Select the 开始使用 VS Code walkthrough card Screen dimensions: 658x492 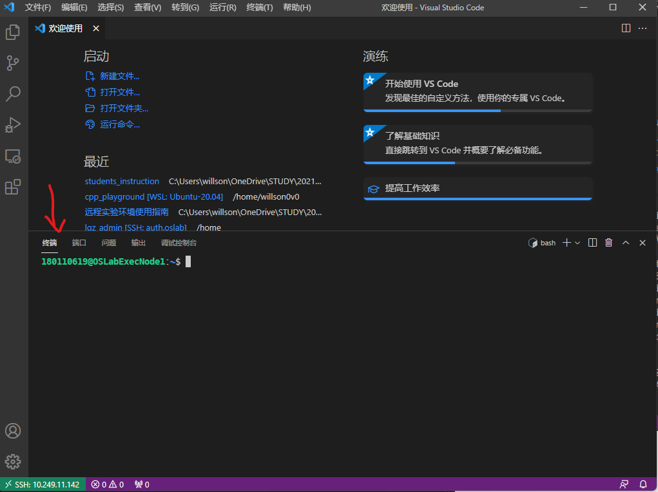click(x=478, y=91)
